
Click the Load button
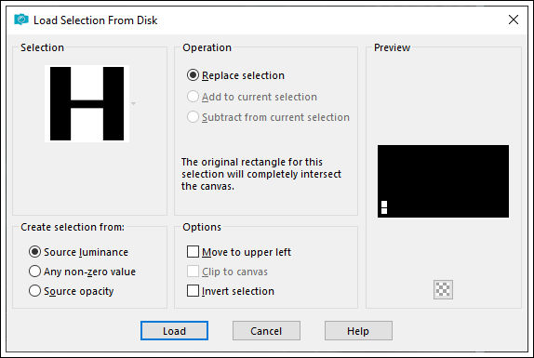[174, 331]
